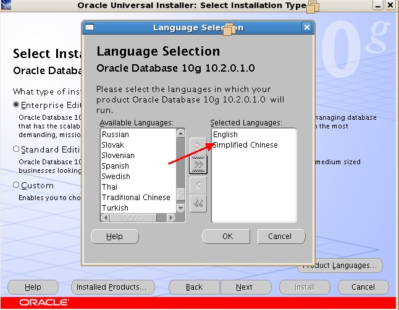Cancel the Language Selection dialog
Image resolution: width=399 pixels, height=310 pixels.
click(281, 237)
